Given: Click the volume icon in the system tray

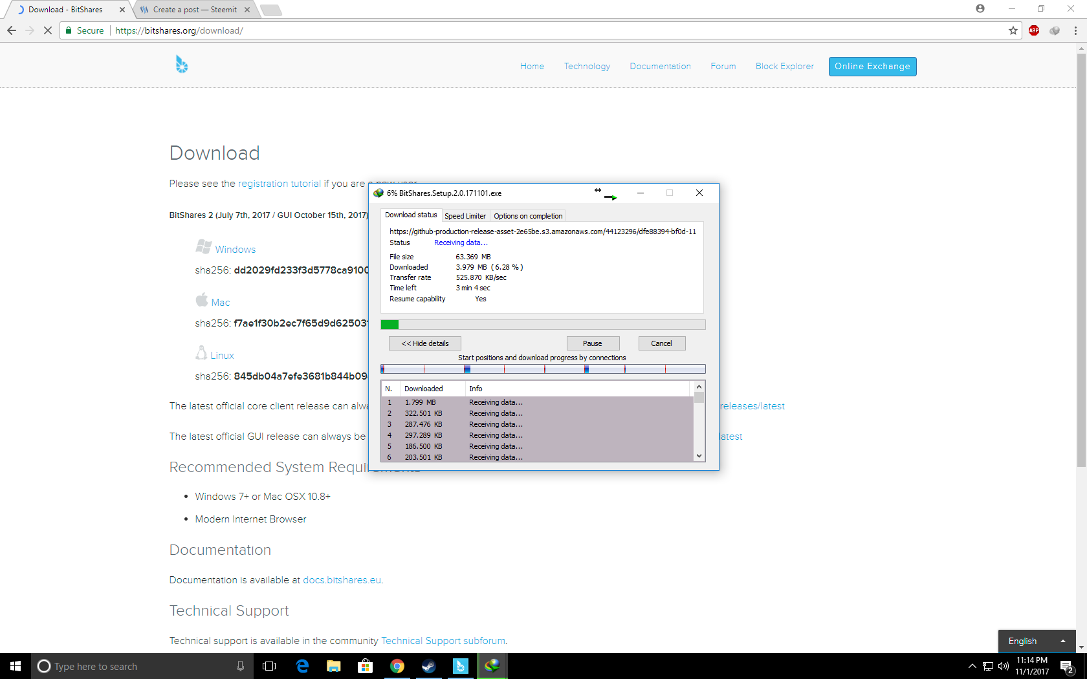Looking at the screenshot, I should coord(1004,666).
